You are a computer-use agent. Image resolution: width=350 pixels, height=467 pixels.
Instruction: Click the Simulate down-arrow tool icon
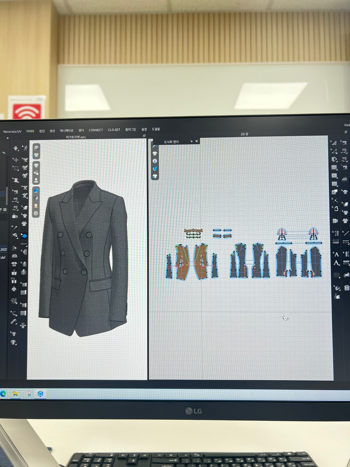[16, 148]
